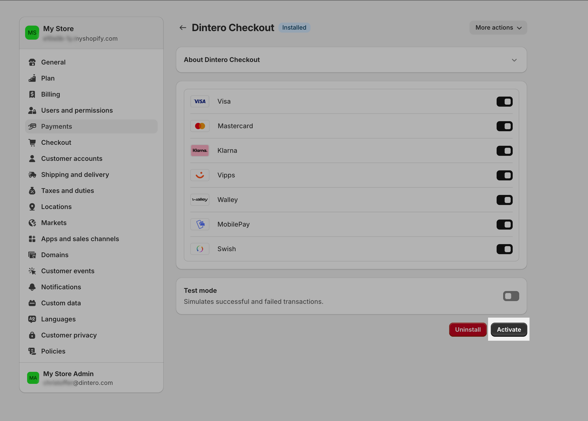588x421 pixels.
Task: Switch off the Walley toggle
Action: click(504, 200)
